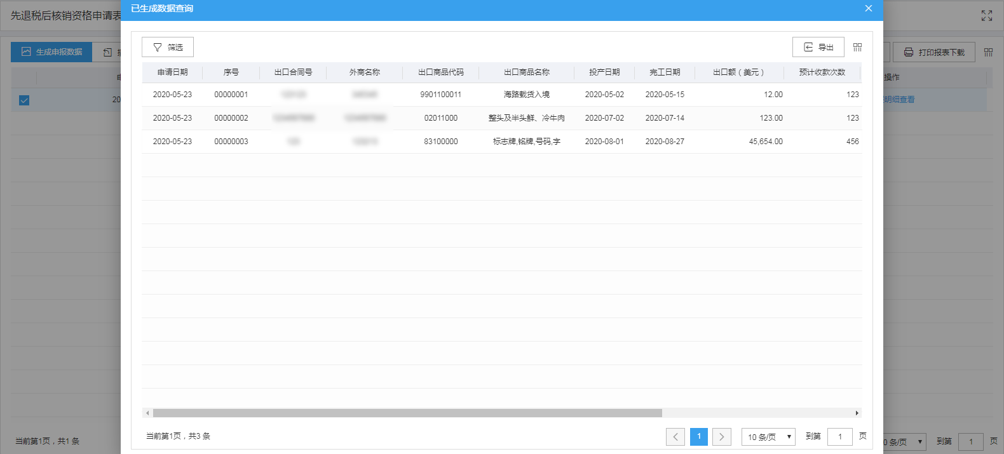The height and width of the screenshot is (454, 1004).
Task: Click the background table column settings icon
Action: click(x=988, y=52)
